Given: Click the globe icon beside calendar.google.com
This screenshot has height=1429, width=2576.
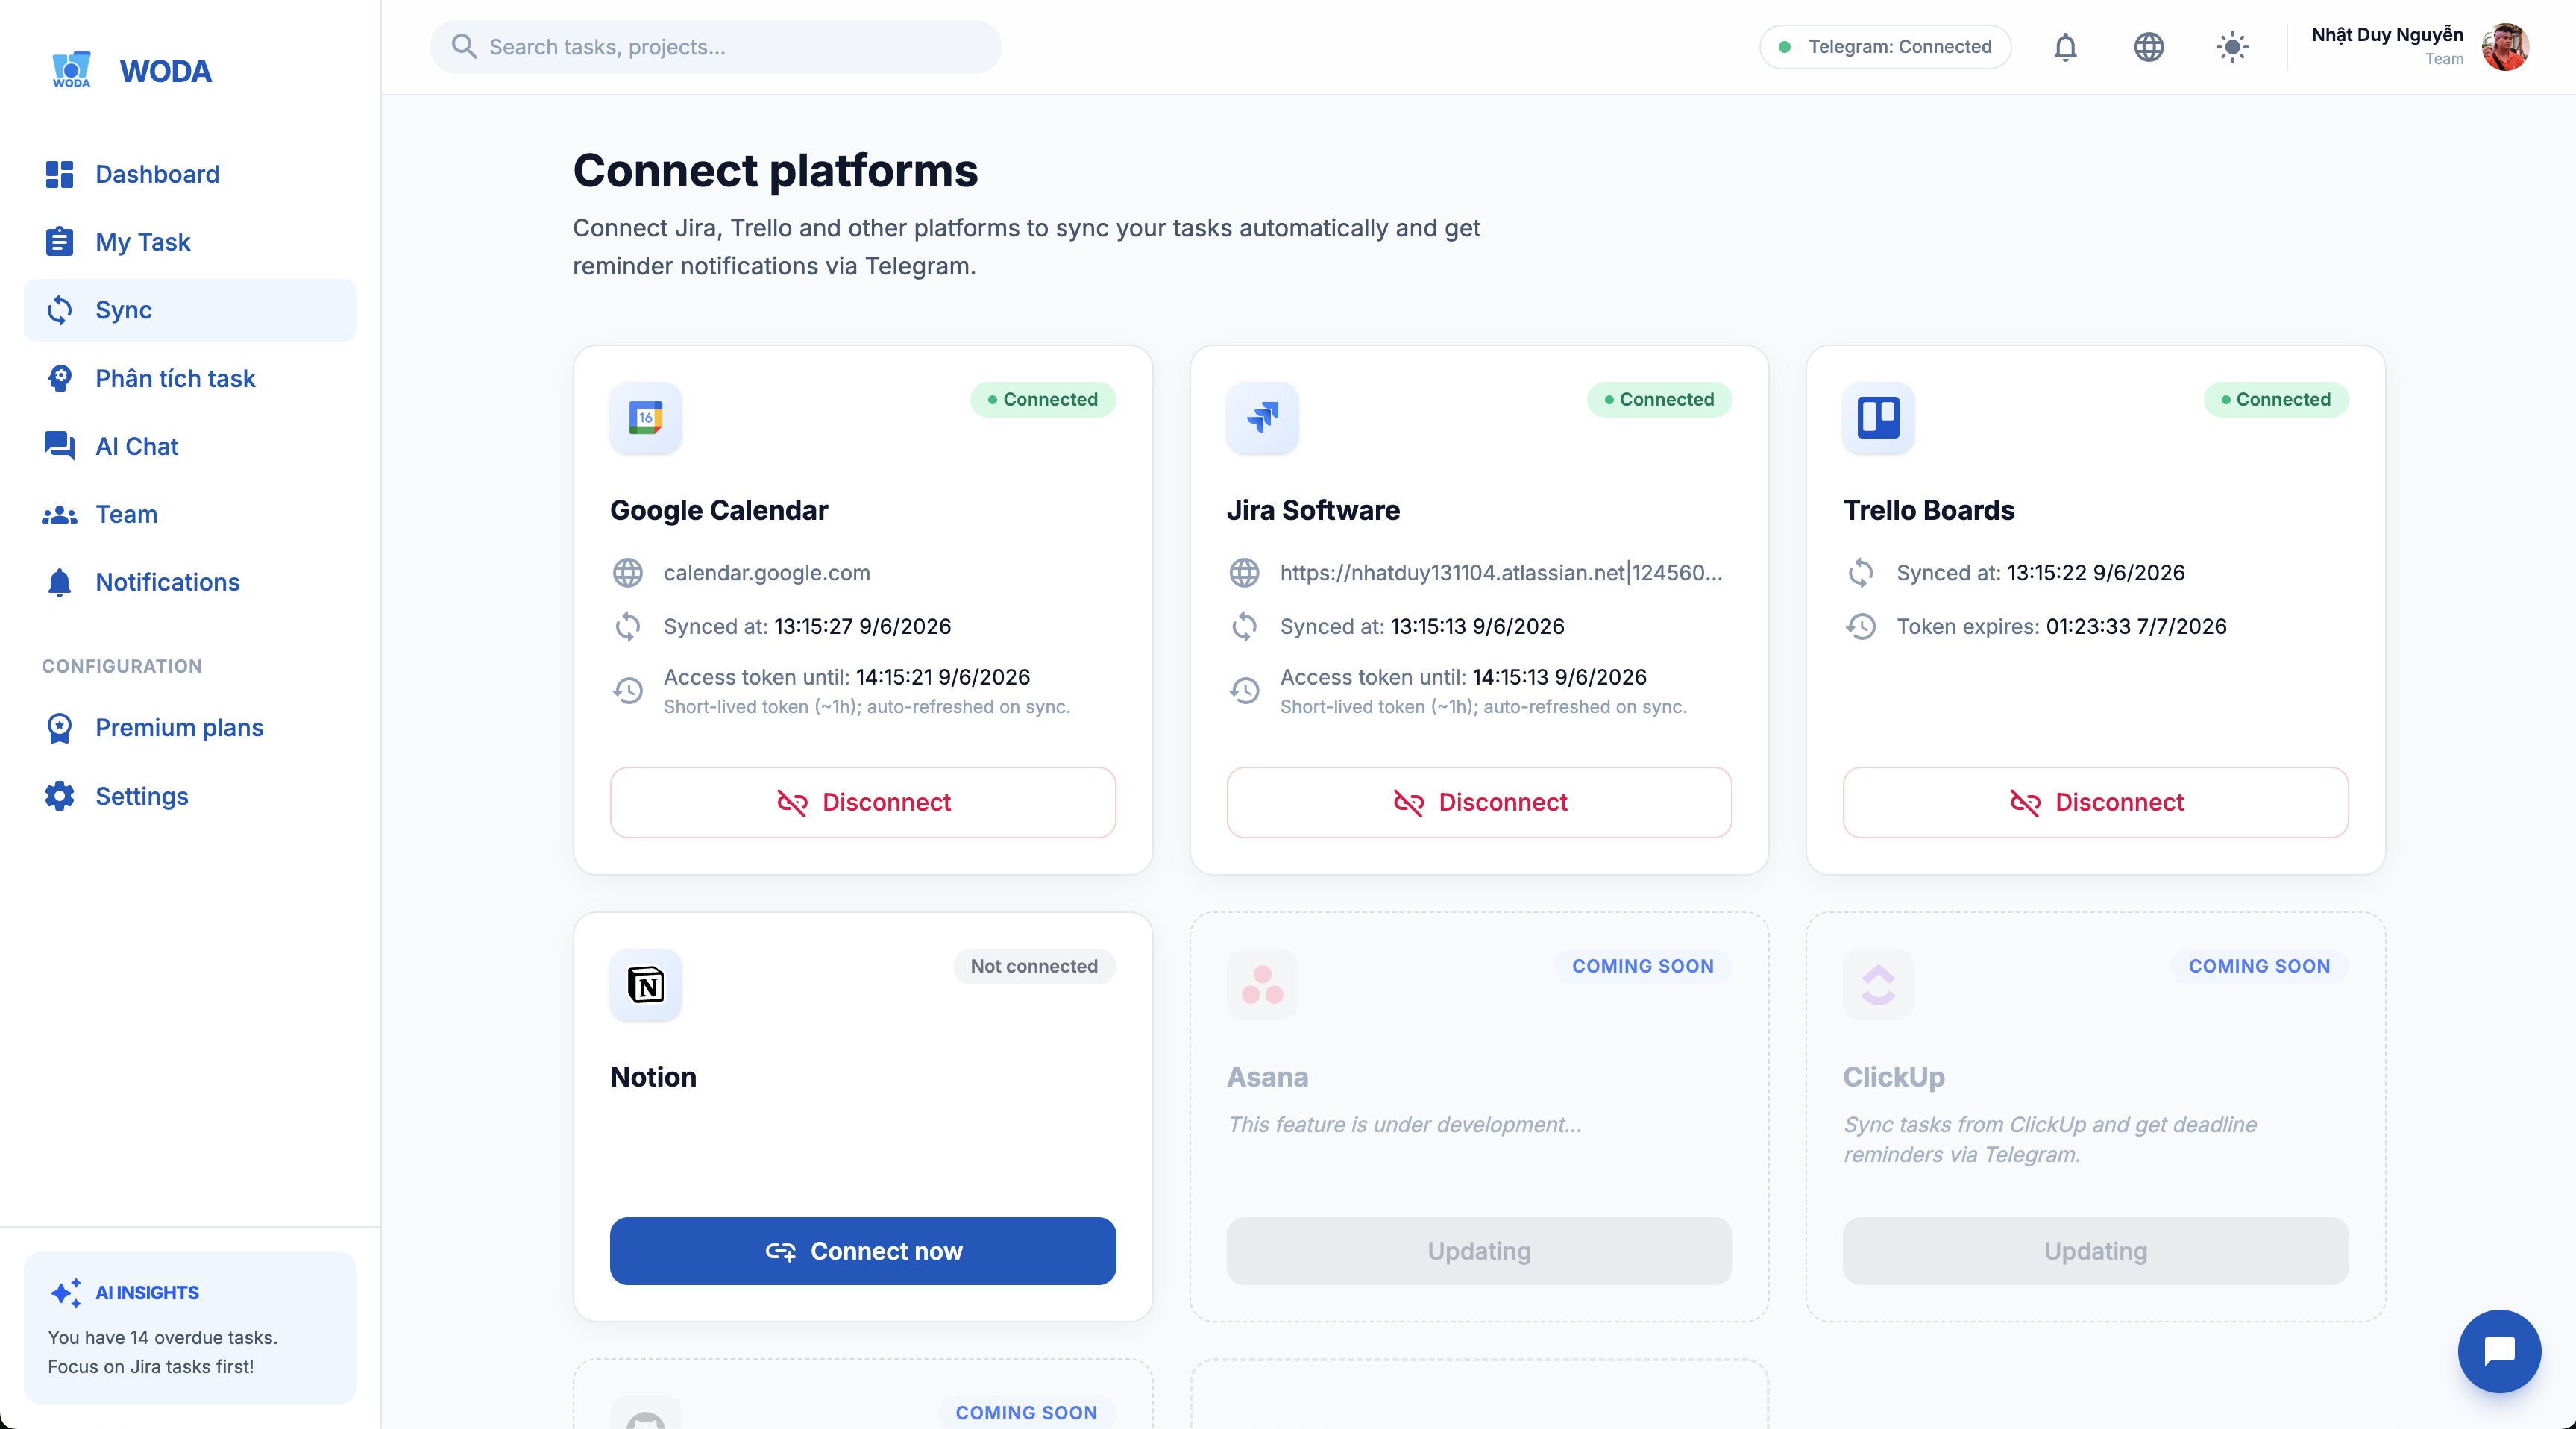Looking at the screenshot, I should pyautogui.click(x=627, y=573).
